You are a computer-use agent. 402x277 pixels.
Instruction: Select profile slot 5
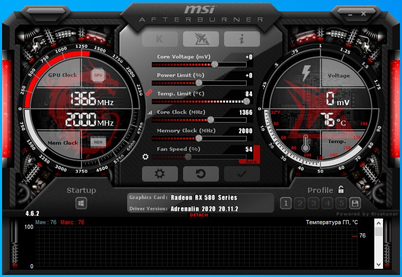tap(341, 203)
